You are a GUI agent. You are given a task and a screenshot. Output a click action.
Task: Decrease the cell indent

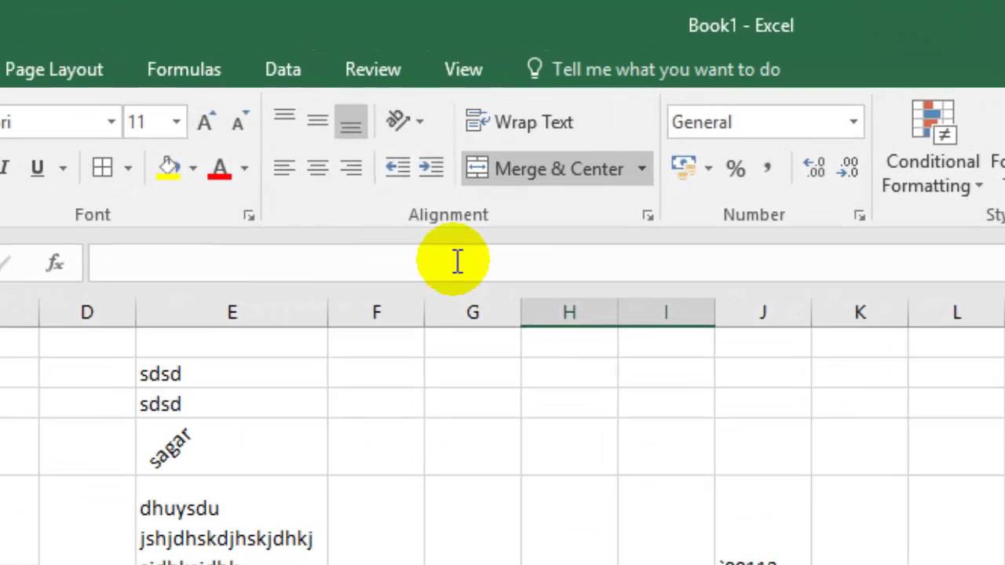(398, 168)
